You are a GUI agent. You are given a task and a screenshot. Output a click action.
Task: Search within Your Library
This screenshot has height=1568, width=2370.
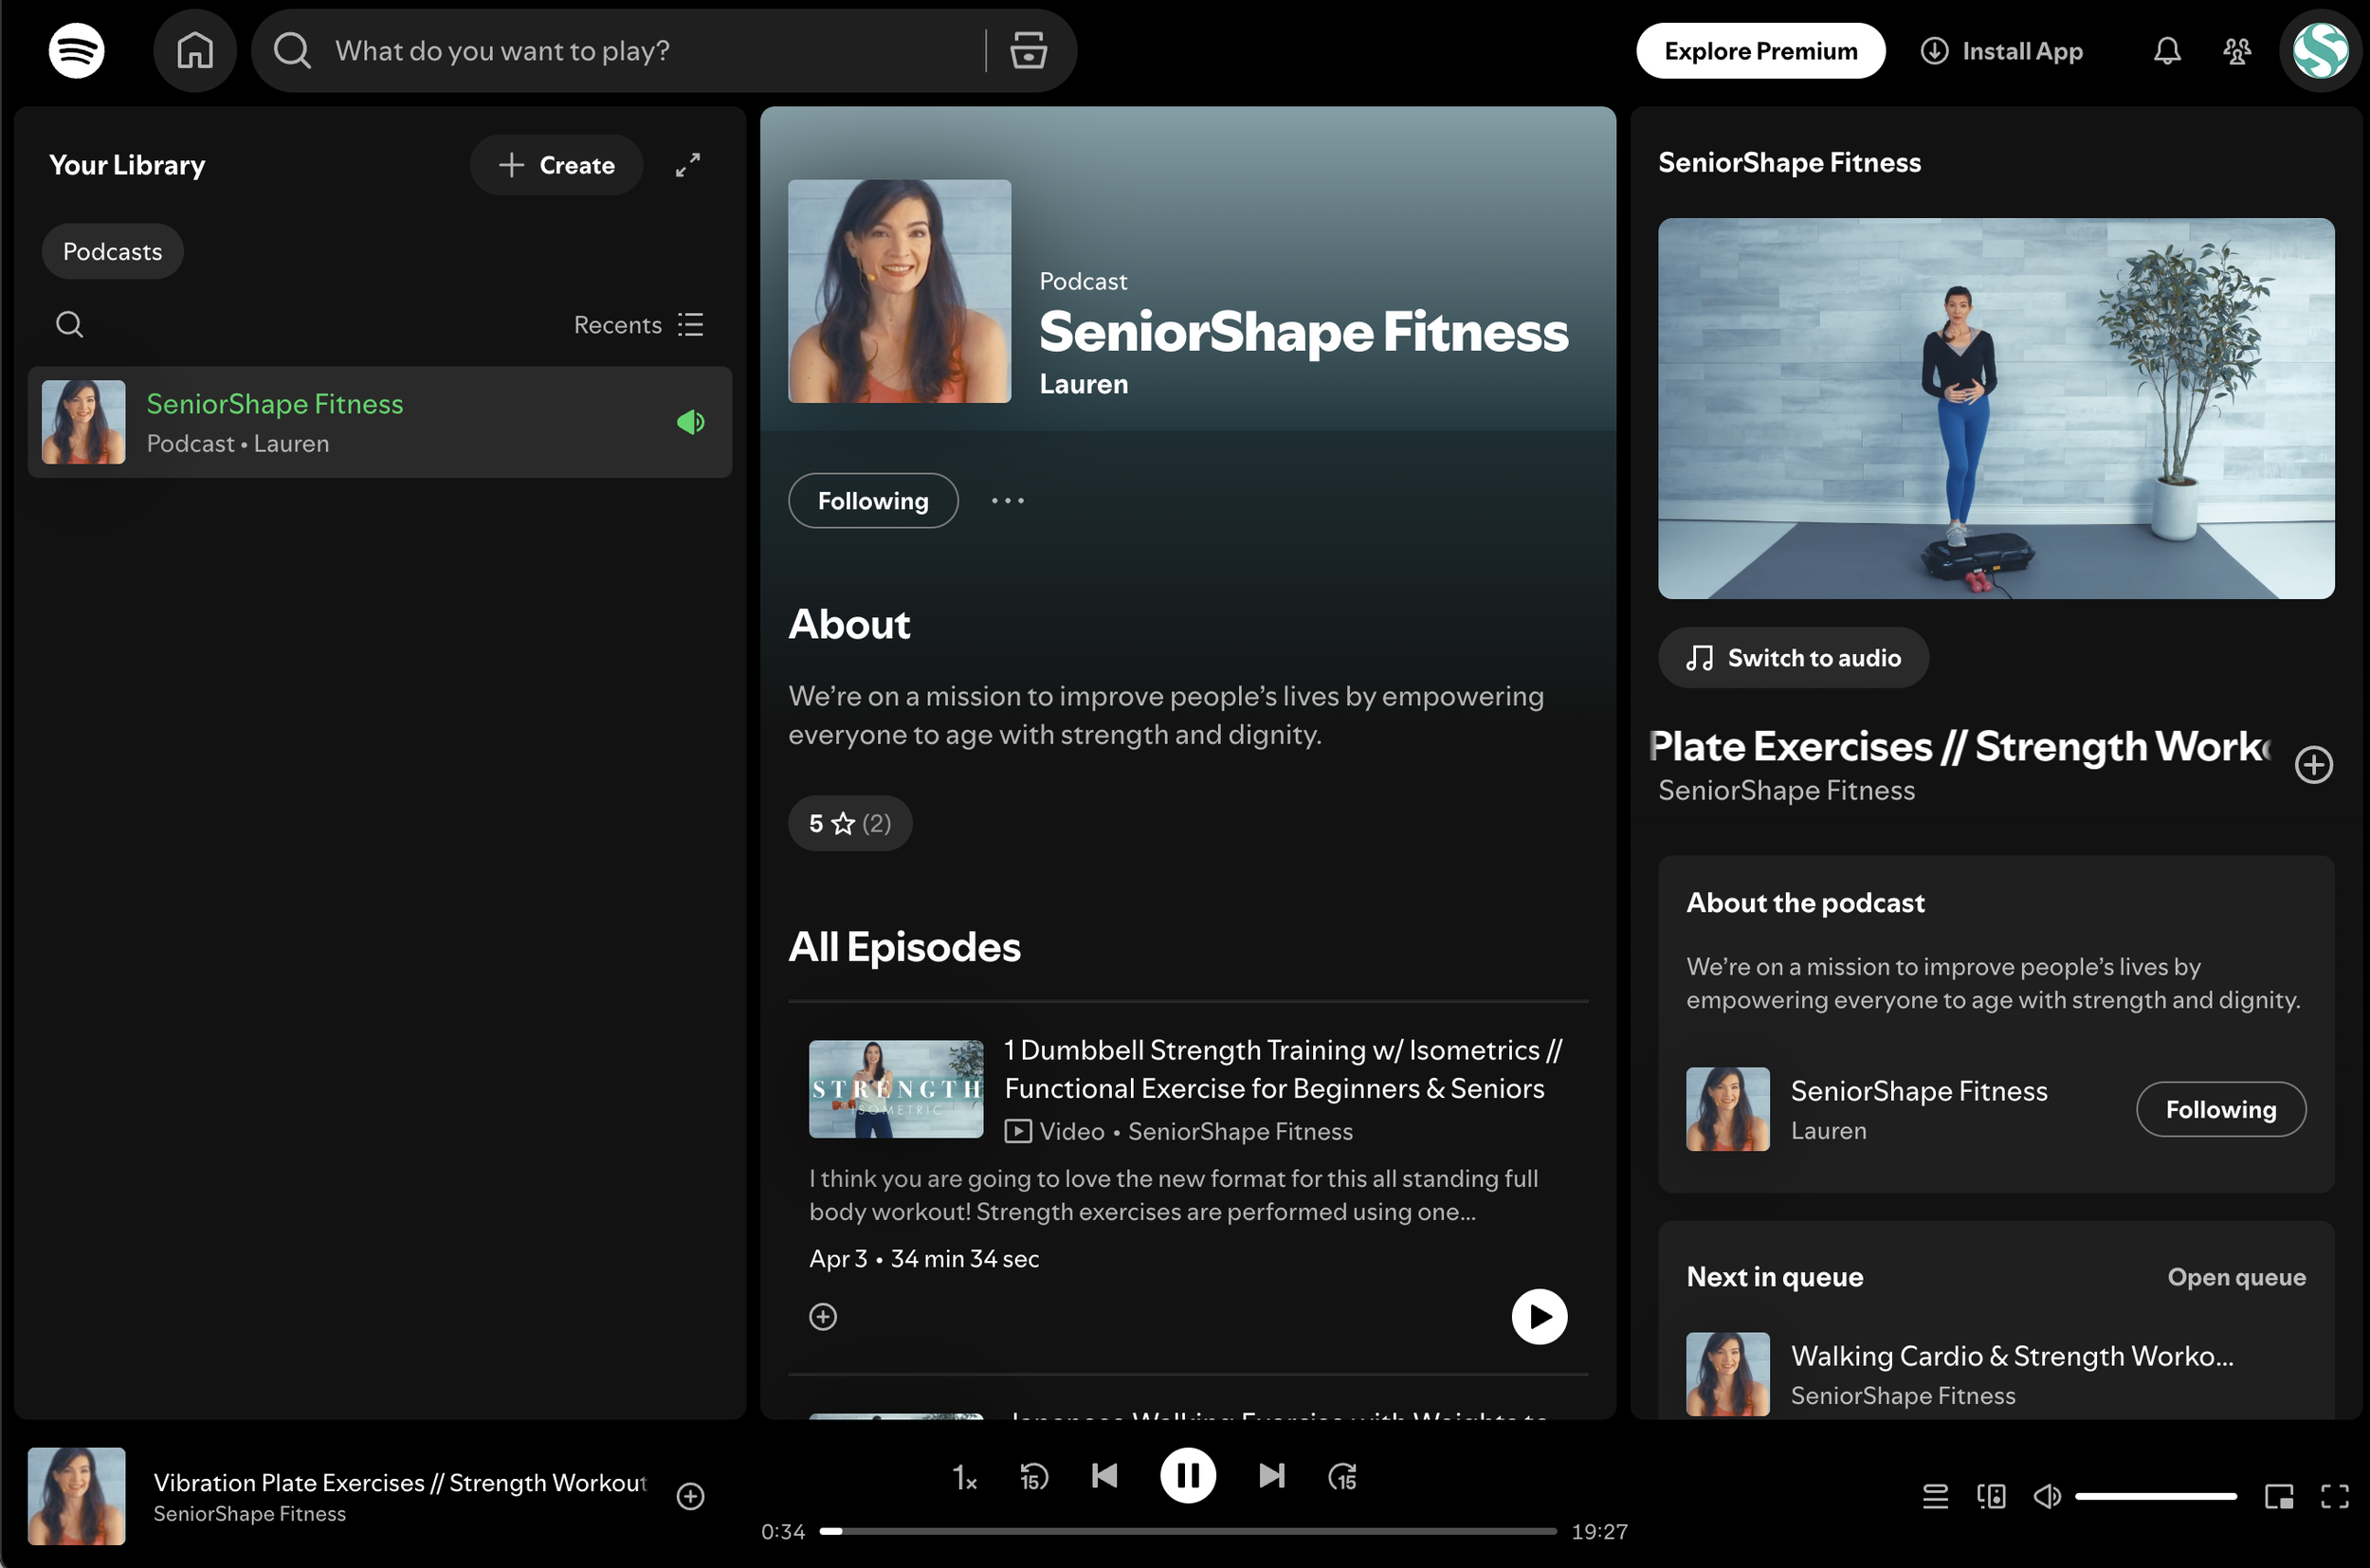click(x=69, y=324)
